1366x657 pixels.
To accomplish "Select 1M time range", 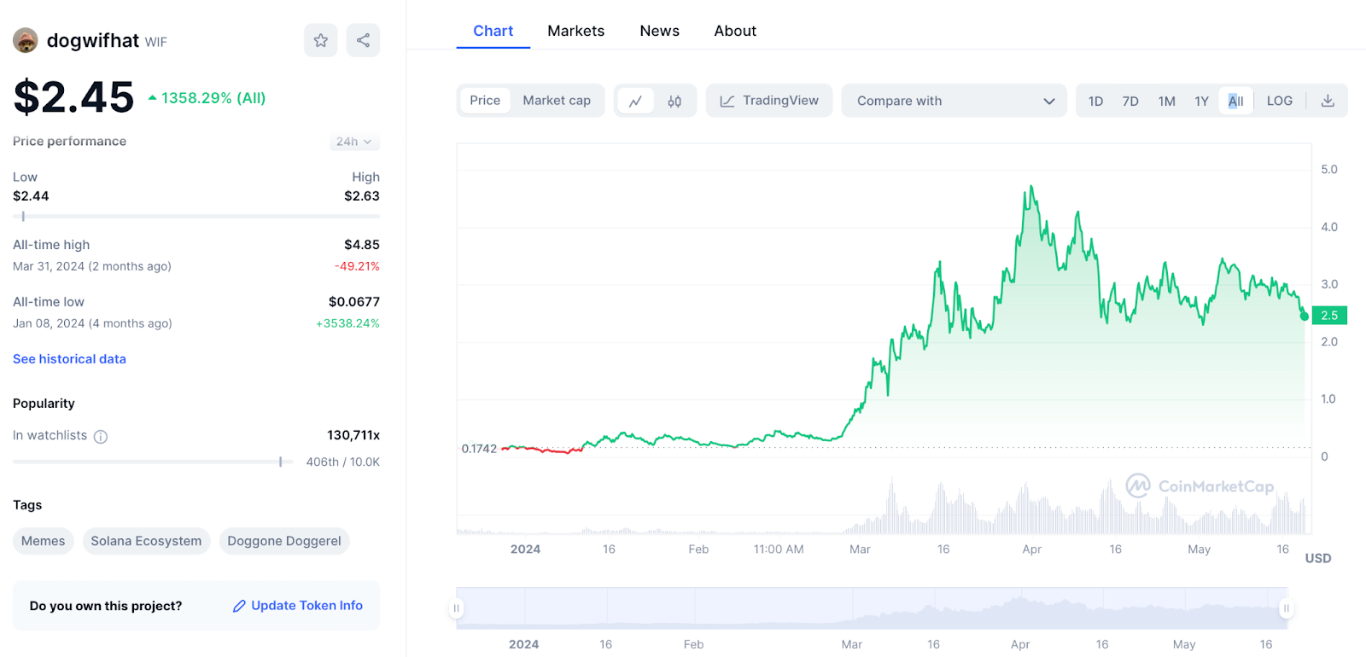I will click(1166, 101).
